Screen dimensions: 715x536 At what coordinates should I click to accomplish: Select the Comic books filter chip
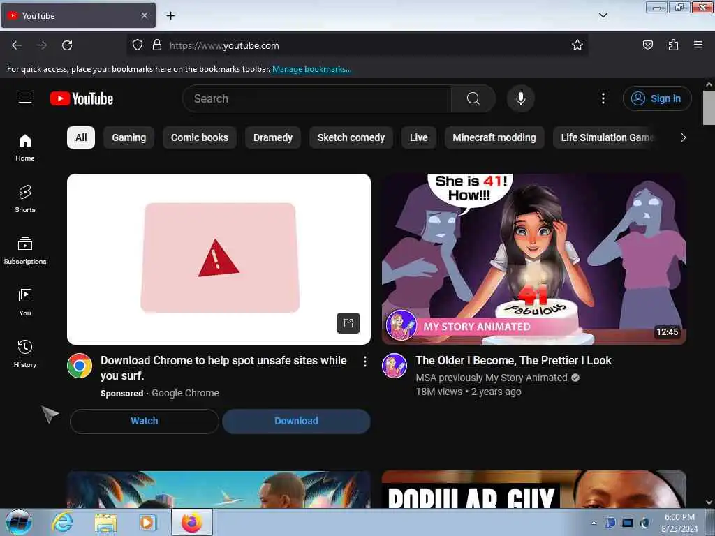[200, 137]
